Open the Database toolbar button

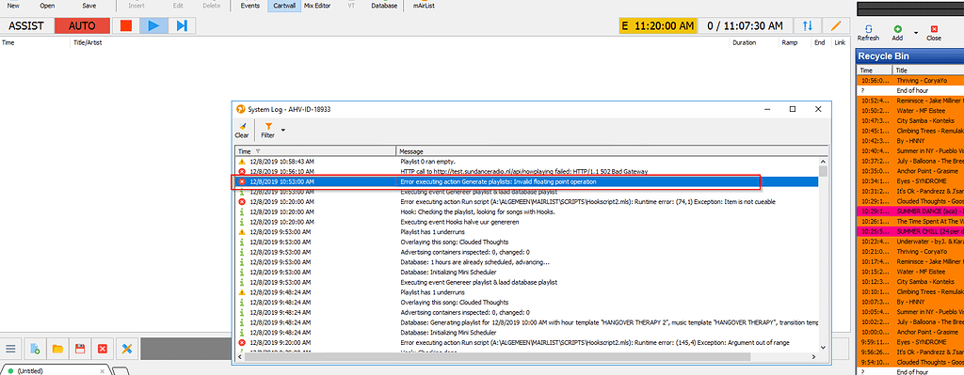(384, 6)
